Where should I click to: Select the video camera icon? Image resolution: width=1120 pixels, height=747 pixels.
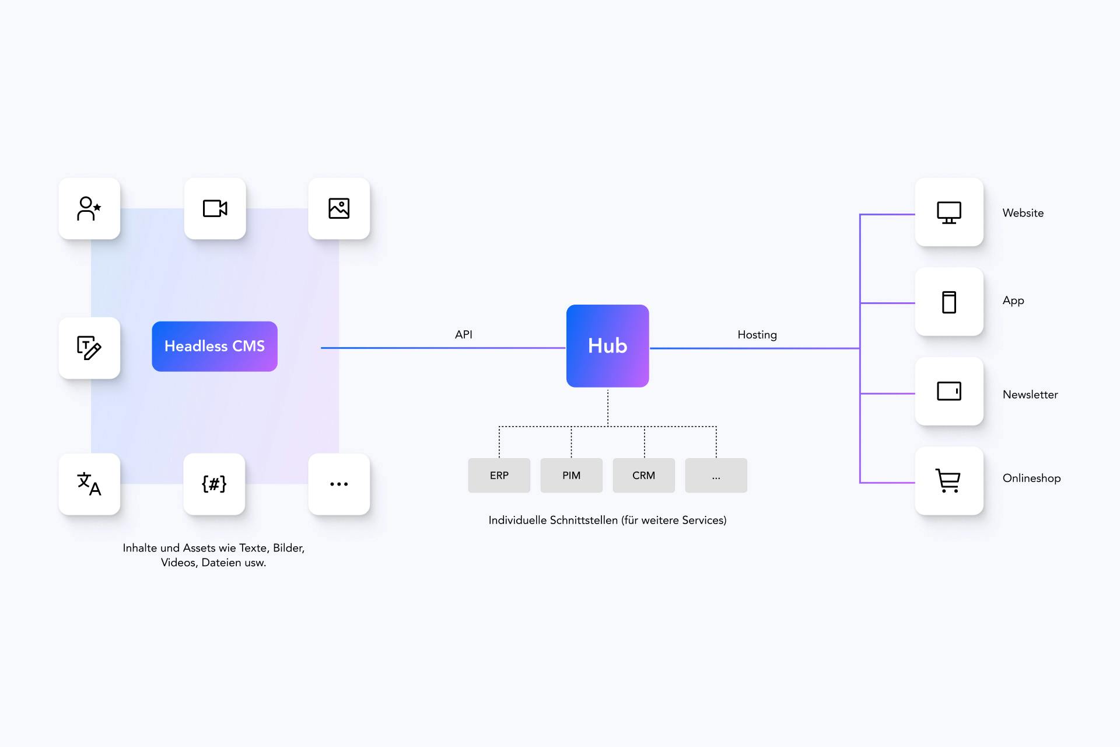click(215, 208)
